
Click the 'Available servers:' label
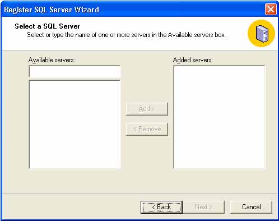point(52,60)
